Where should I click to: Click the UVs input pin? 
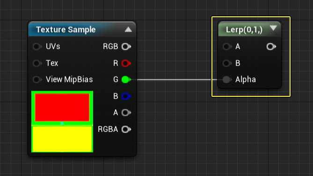pyautogui.click(x=37, y=47)
